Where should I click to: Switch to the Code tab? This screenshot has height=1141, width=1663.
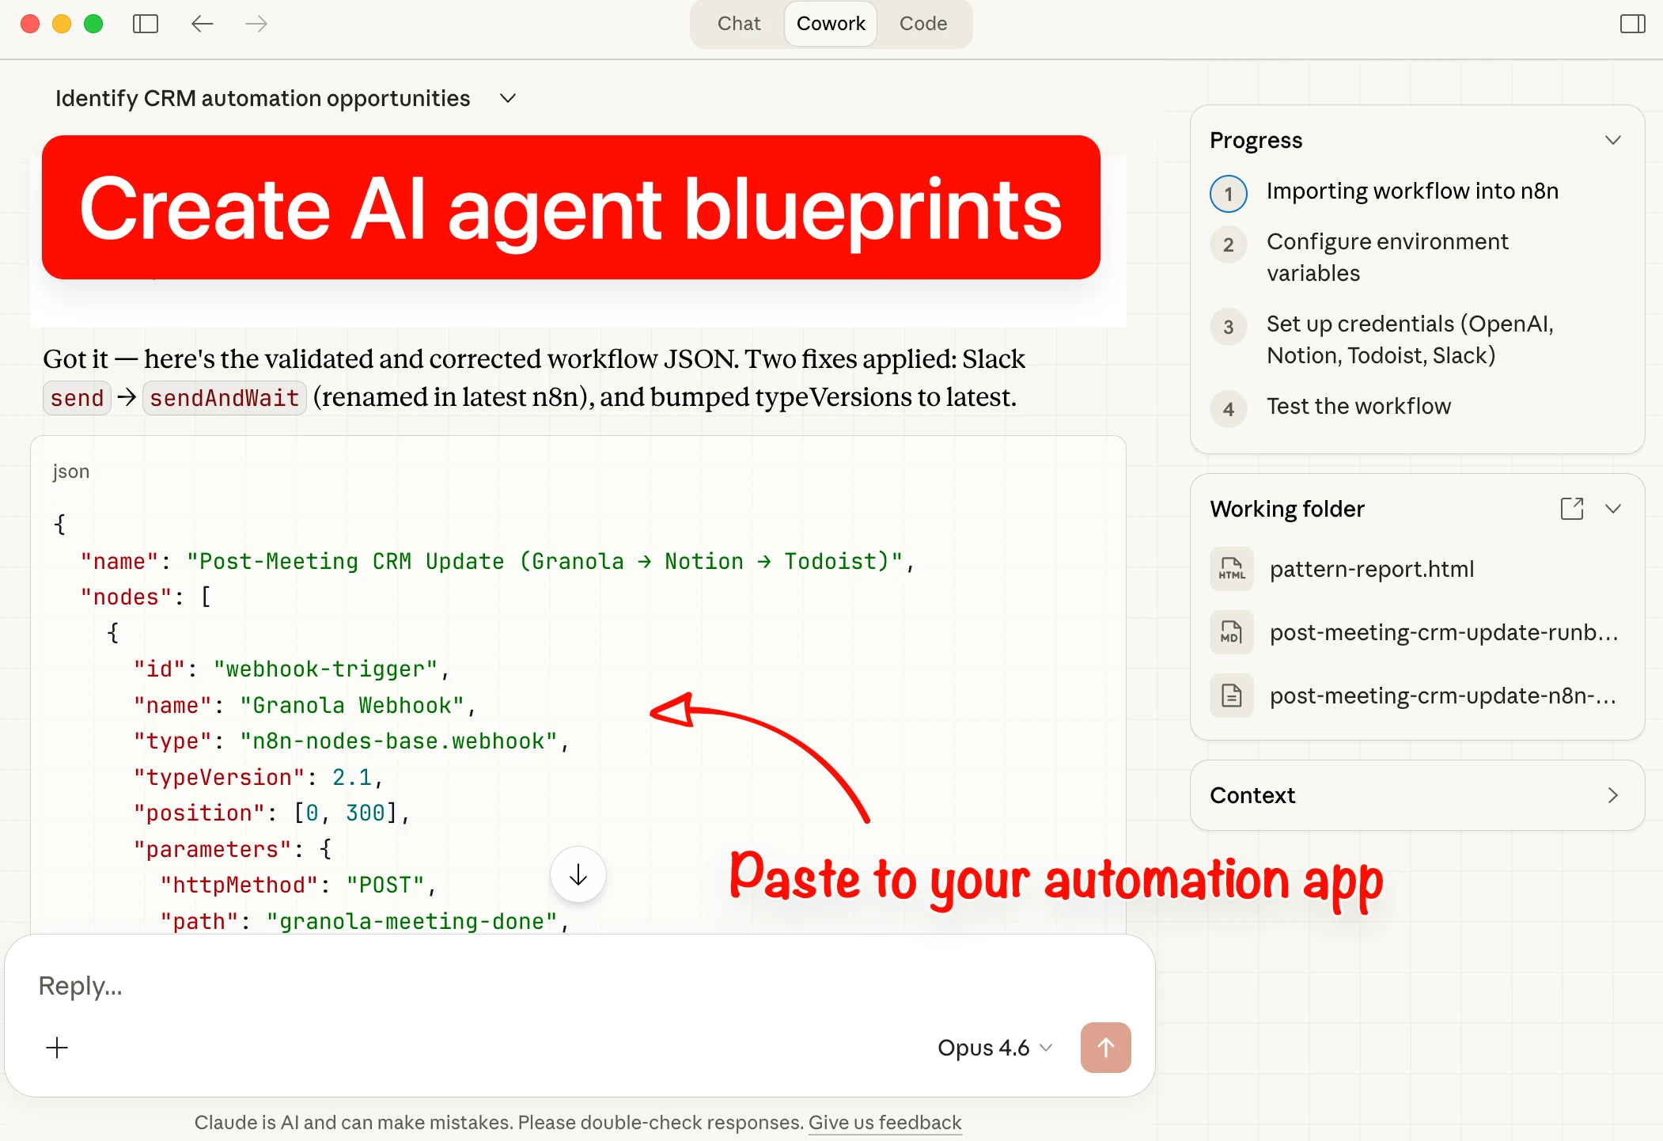tap(922, 24)
